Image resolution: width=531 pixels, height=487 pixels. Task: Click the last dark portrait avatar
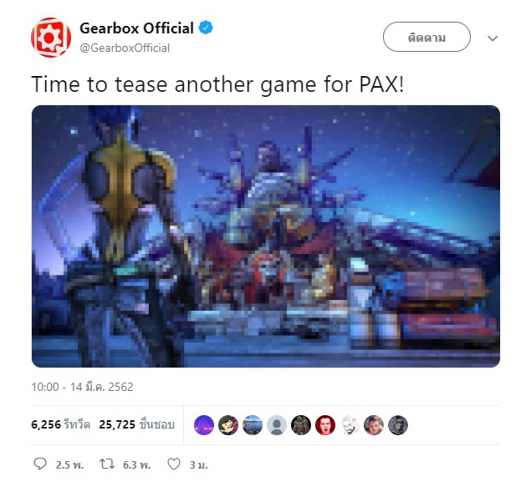pyautogui.click(x=398, y=425)
